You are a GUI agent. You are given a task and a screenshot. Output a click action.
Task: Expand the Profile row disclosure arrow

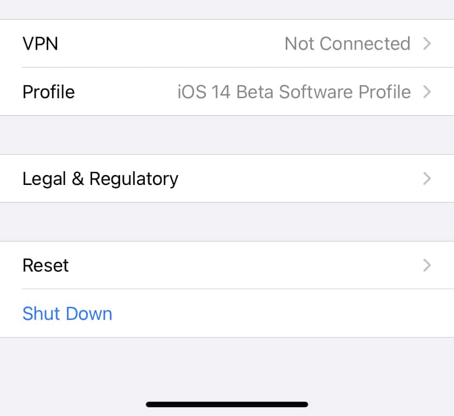coord(427,92)
